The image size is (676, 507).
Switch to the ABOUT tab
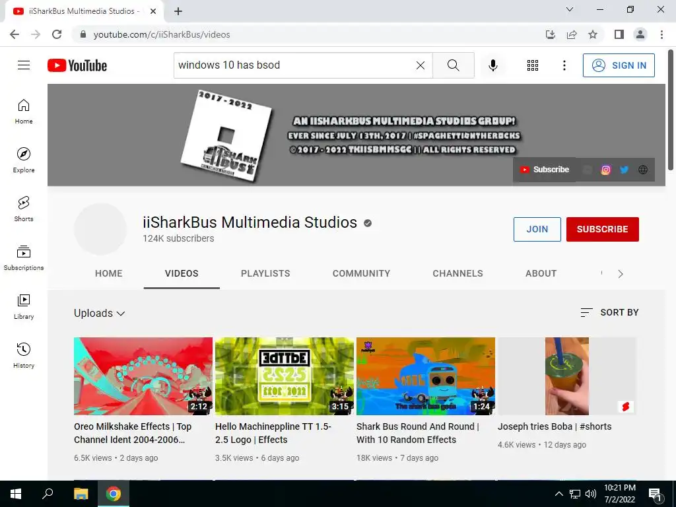(x=541, y=273)
